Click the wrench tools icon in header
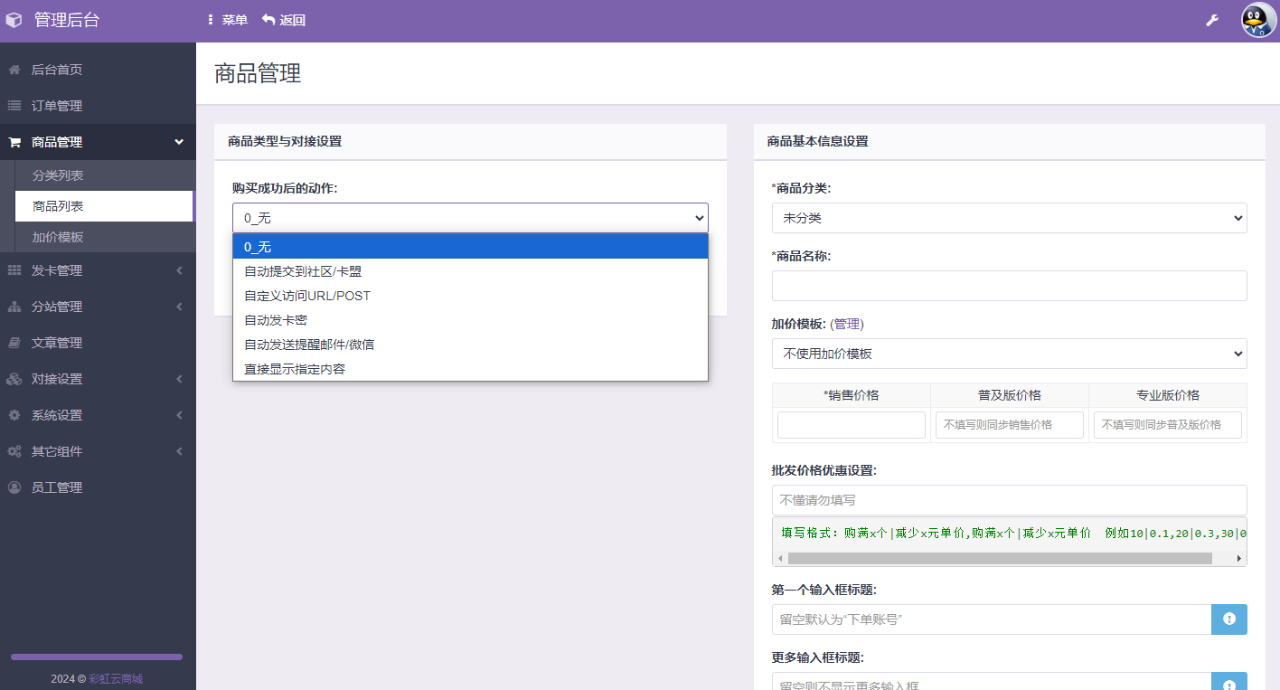 point(1212,18)
